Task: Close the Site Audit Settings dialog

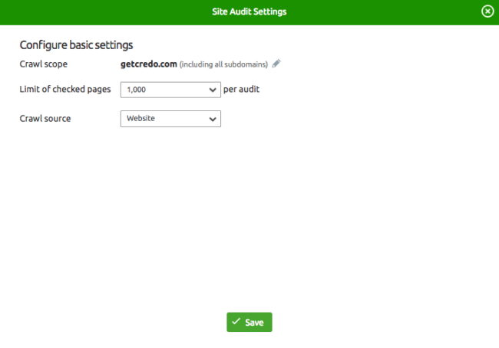Action: click(x=487, y=11)
